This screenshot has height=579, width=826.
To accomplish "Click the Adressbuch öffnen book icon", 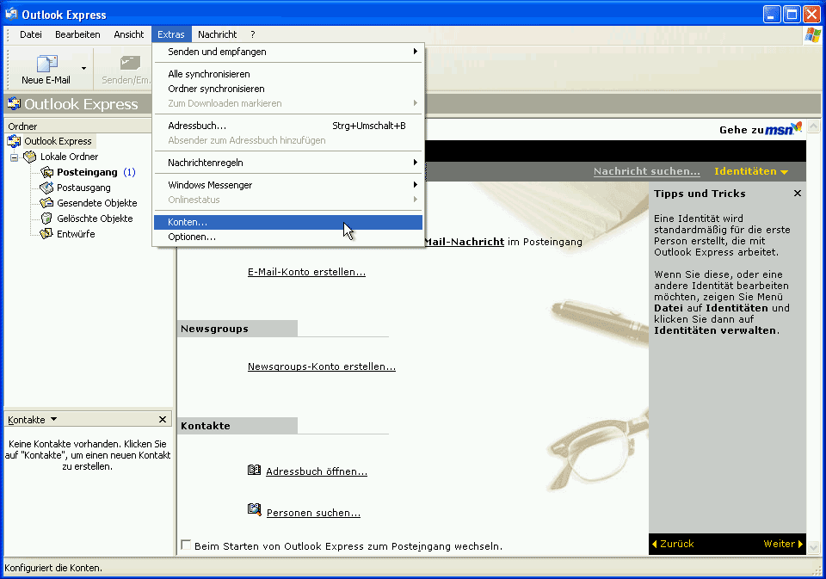I will pyautogui.click(x=254, y=469).
